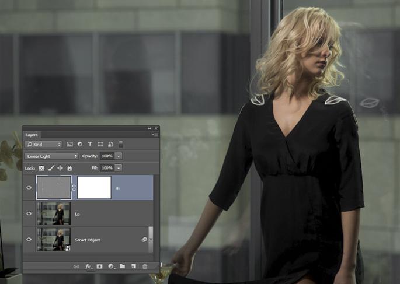
Task: Click the lock all padlock icon
Action: pyautogui.click(x=69, y=168)
